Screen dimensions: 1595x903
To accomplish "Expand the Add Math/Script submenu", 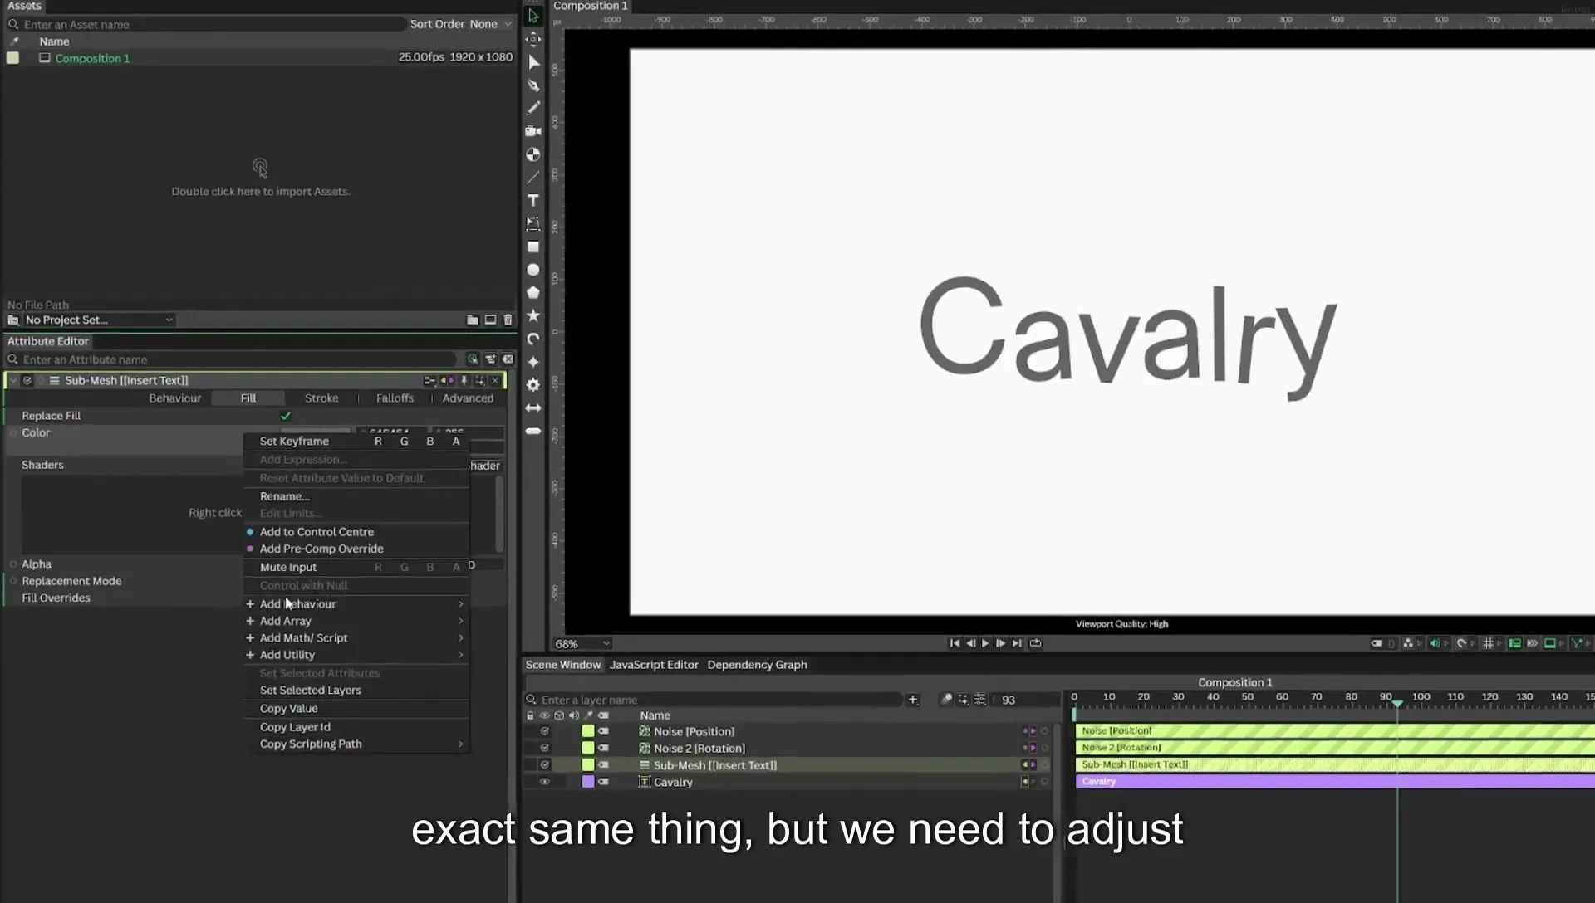I will (356, 638).
